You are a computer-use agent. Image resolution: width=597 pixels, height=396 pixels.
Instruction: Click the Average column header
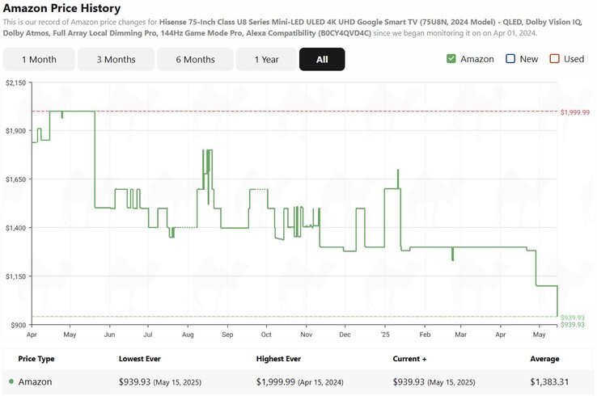[x=544, y=359]
